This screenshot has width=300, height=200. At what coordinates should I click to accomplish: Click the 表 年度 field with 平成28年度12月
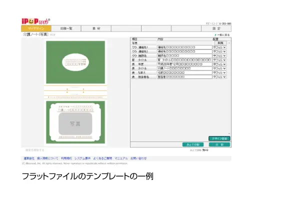[184, 64]
